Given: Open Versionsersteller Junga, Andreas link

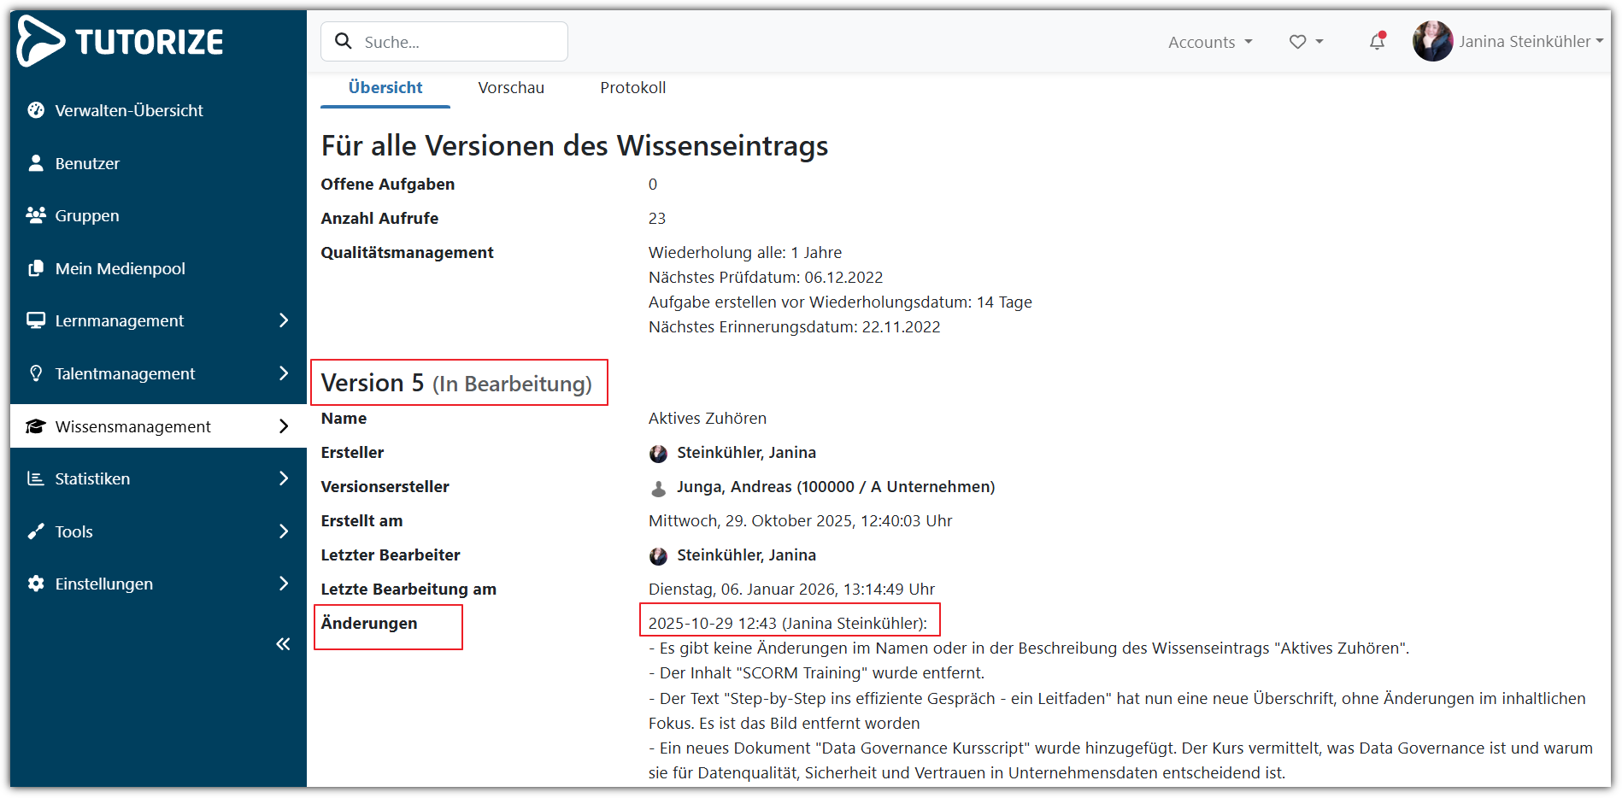Looking at the screenshot, I should pos(835,487).
